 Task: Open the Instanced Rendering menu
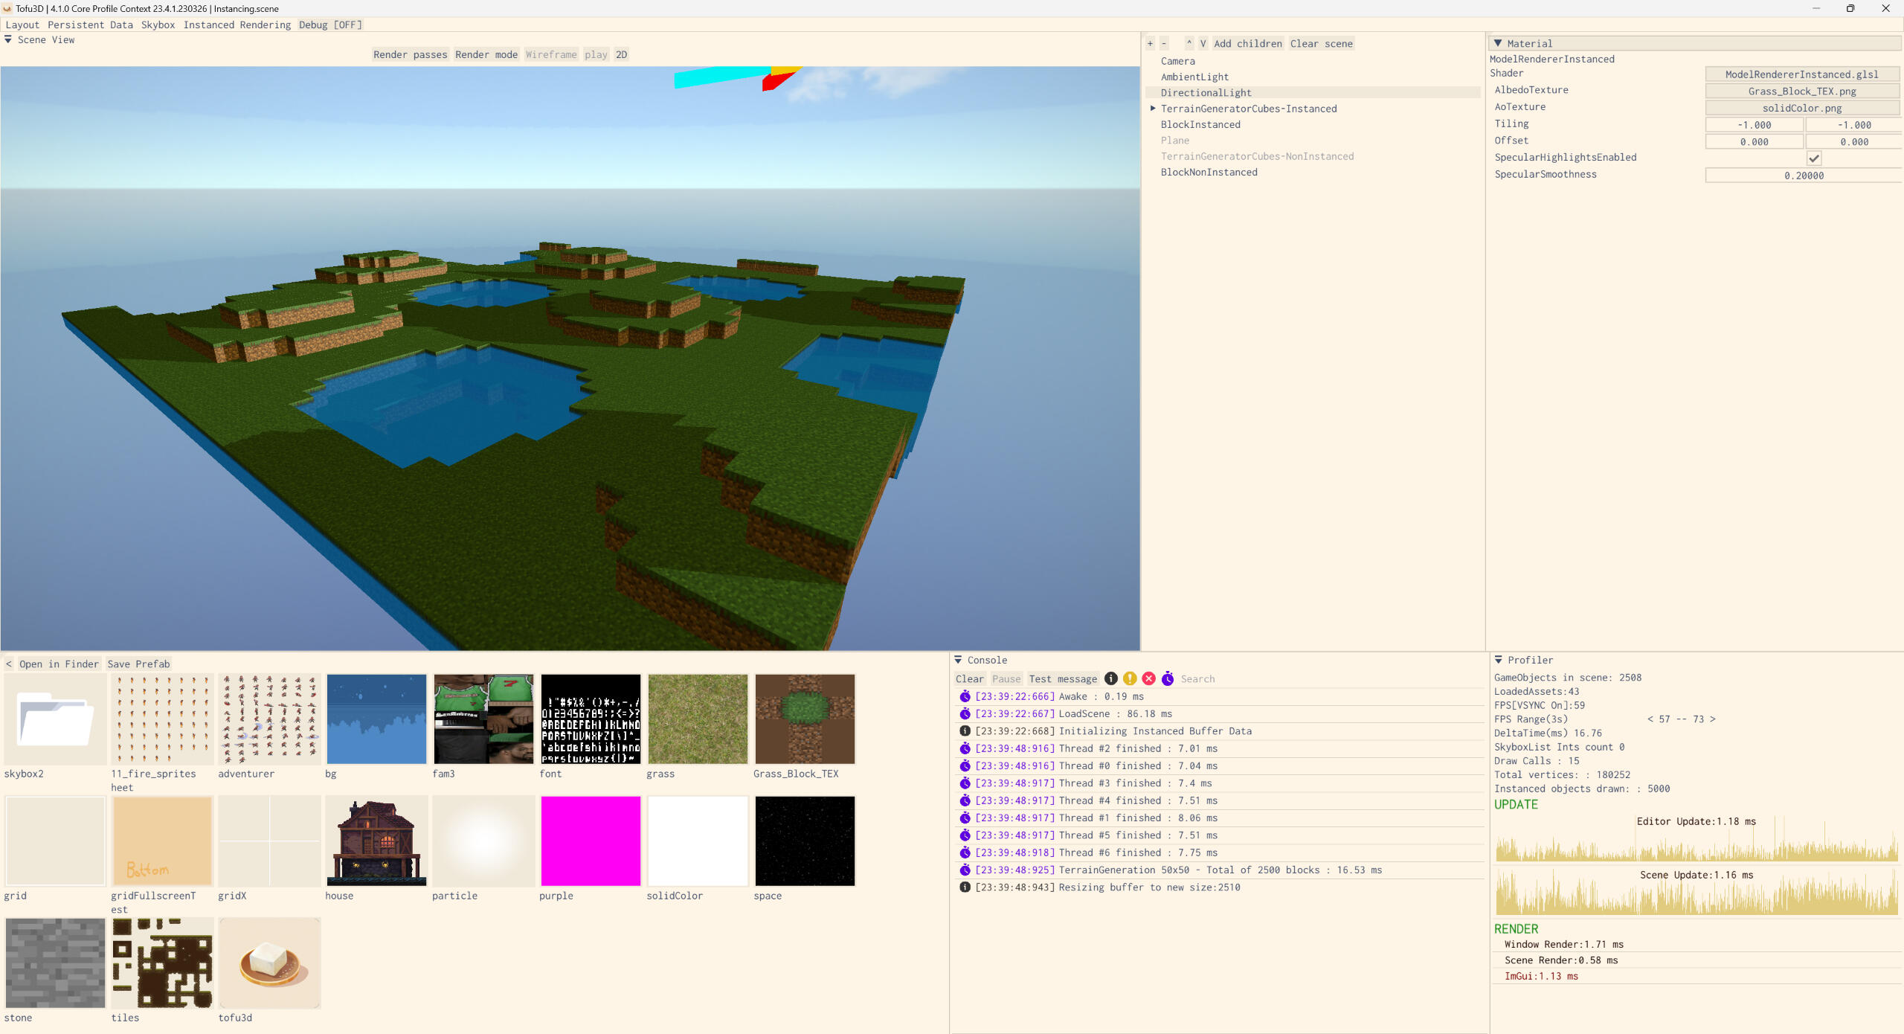click(x=237, y=25)
